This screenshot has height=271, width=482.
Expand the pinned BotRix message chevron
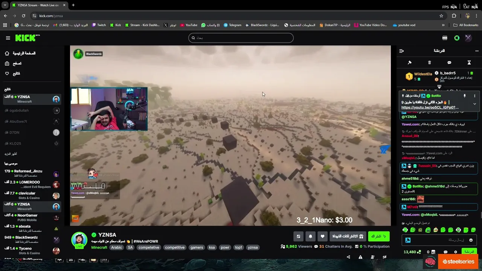click(x=474, y=104)
